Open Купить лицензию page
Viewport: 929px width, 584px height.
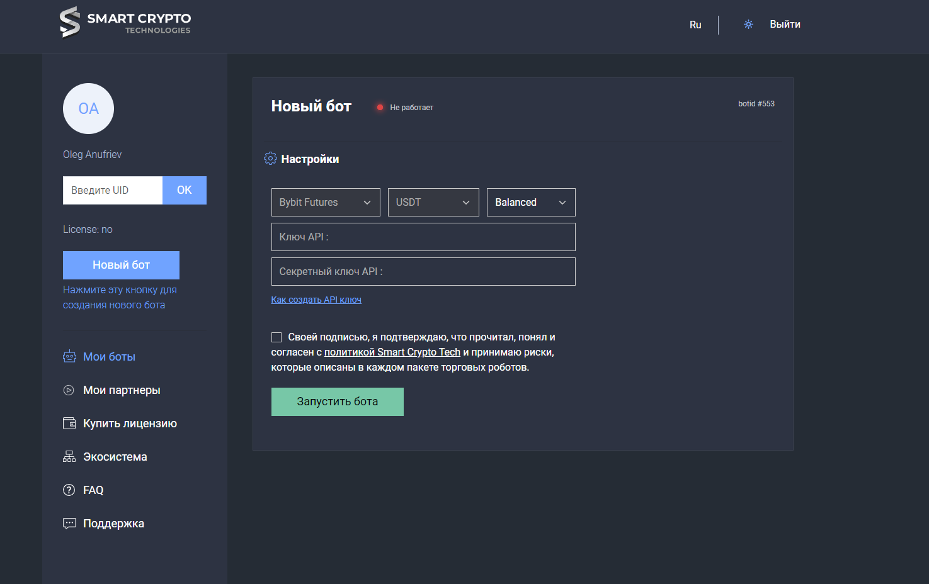pos(130,424)
